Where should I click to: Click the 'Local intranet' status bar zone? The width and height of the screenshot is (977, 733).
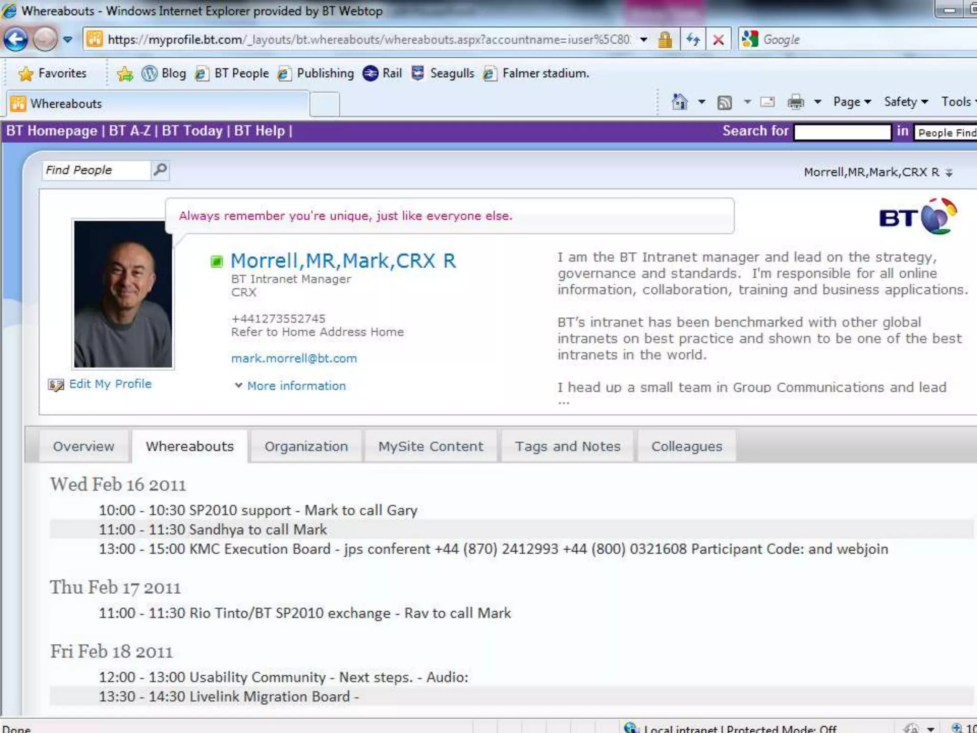point(731,728)
